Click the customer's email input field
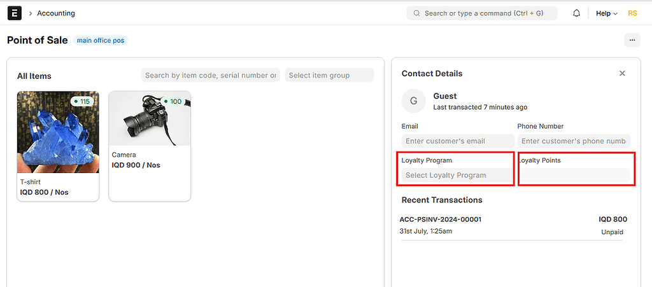Image resolution: width=652 pixels, height=287 pixels. coord(458,141)
